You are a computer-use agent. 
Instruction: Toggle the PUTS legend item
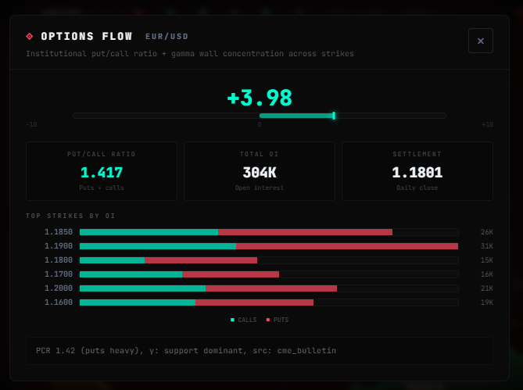278,320
